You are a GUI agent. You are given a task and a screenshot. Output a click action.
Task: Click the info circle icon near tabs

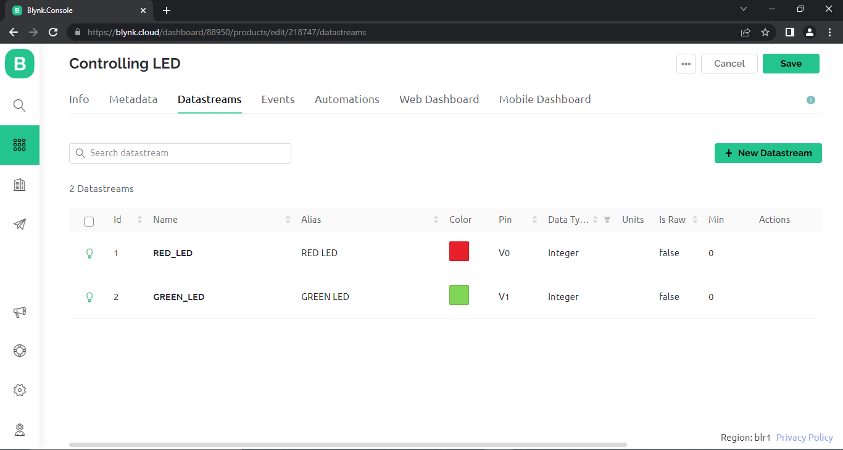pyautogui.click(x=811, y=100)
